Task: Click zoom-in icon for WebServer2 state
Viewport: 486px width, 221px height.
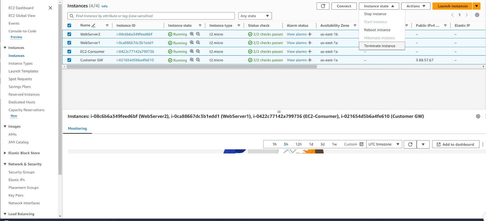Action: point(192,34)
